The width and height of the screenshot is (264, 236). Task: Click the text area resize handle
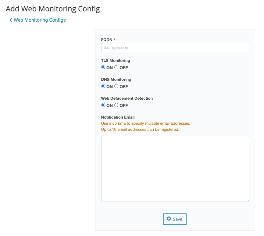click(247, 200)
